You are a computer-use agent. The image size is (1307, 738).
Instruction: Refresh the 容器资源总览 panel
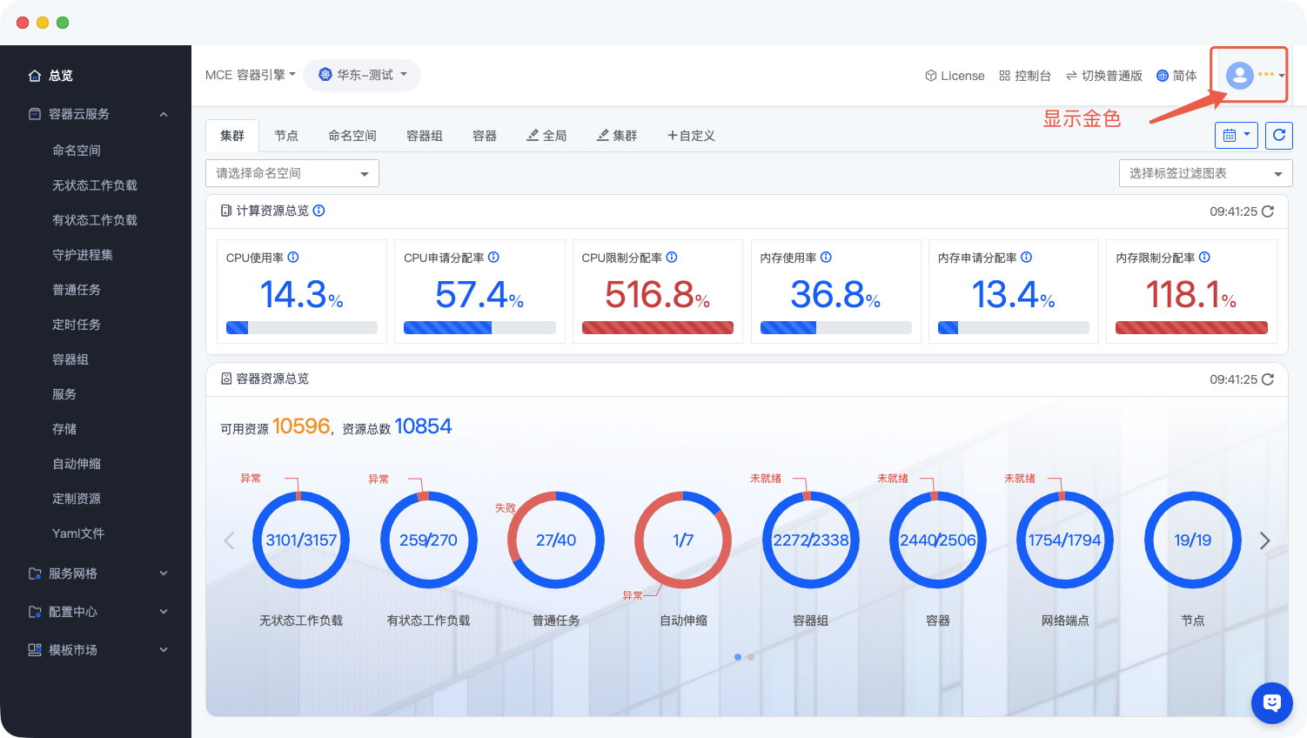point(1268,379)
